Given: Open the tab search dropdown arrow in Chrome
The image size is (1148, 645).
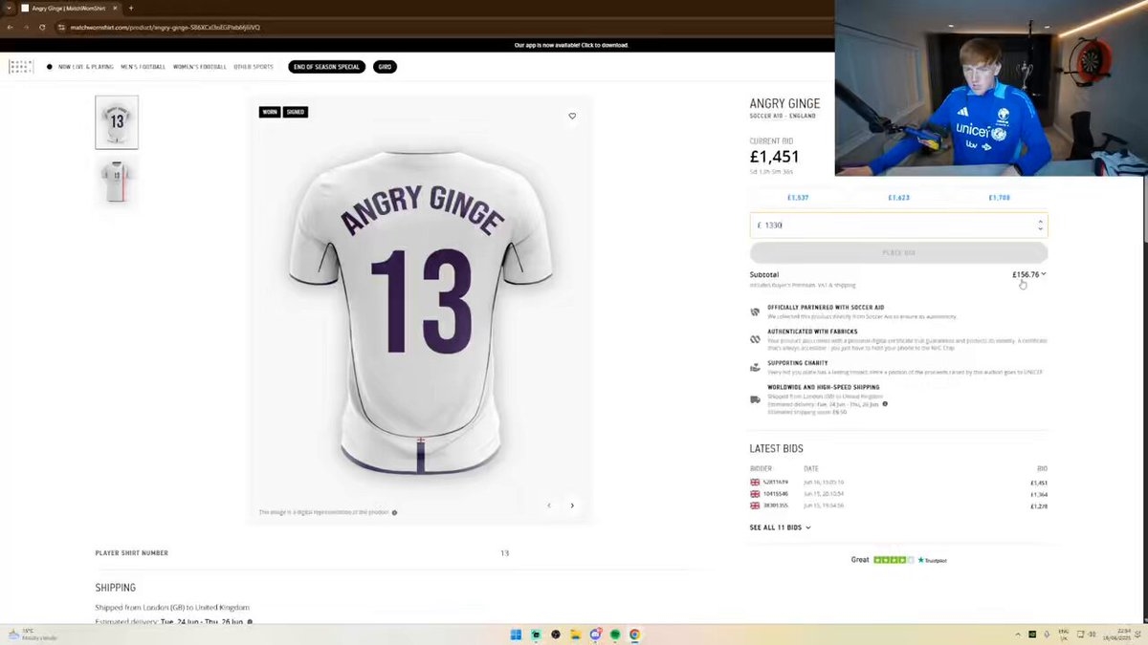Looking at the screenshot, I should 9,8.
